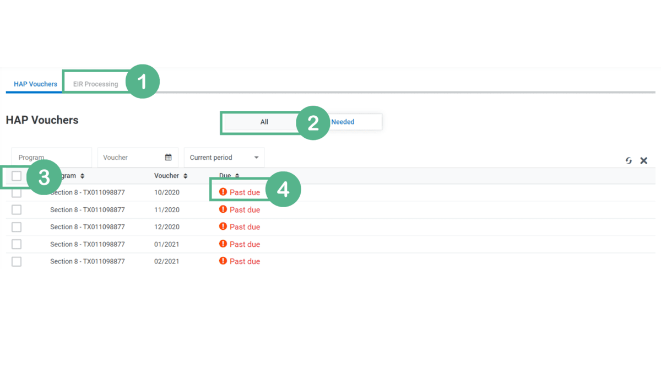Click the X clear filters icon
This screenshot has width=661, height=372.
coord(643,160)
